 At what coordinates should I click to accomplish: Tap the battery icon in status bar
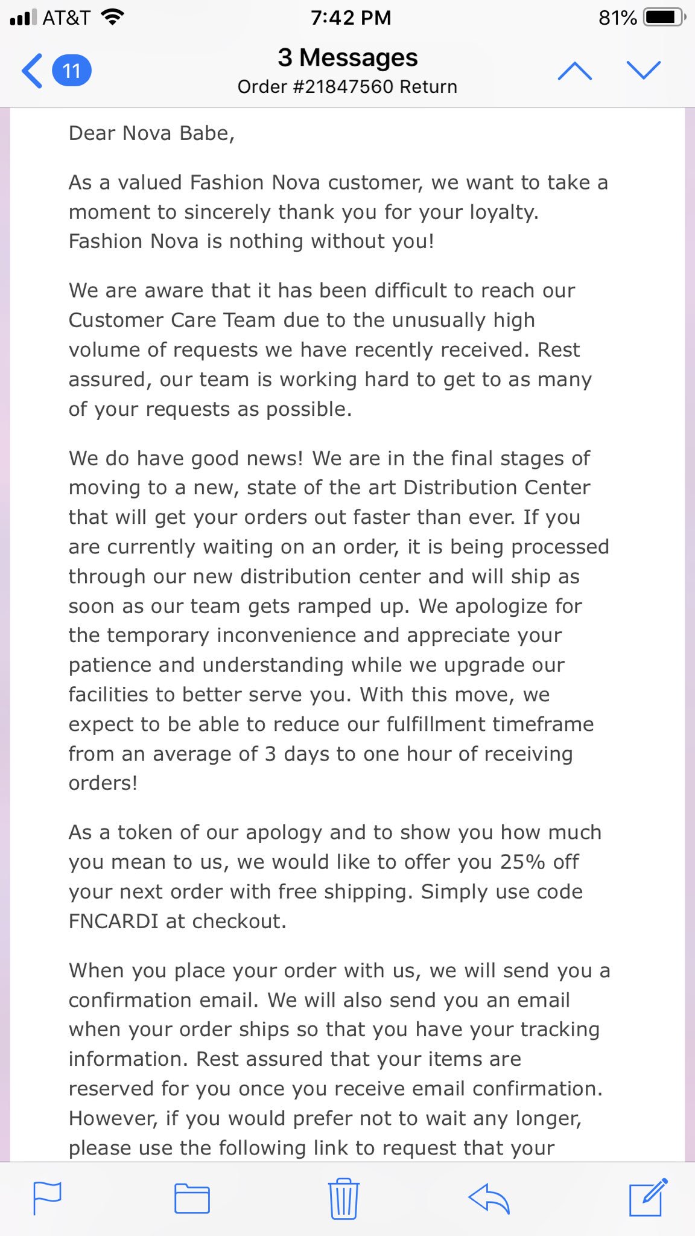pyautogui.click(x=665, y=18)
